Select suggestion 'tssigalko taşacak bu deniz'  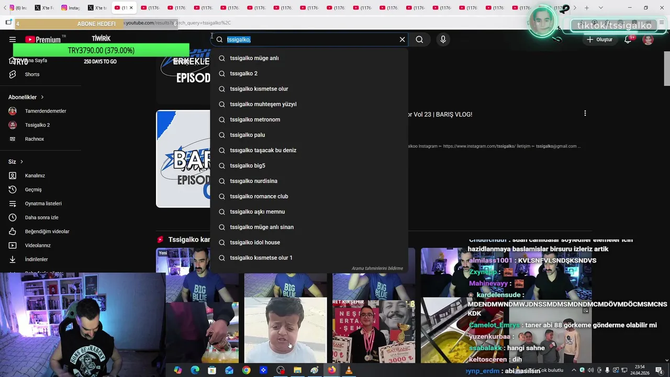click(309, 150)
